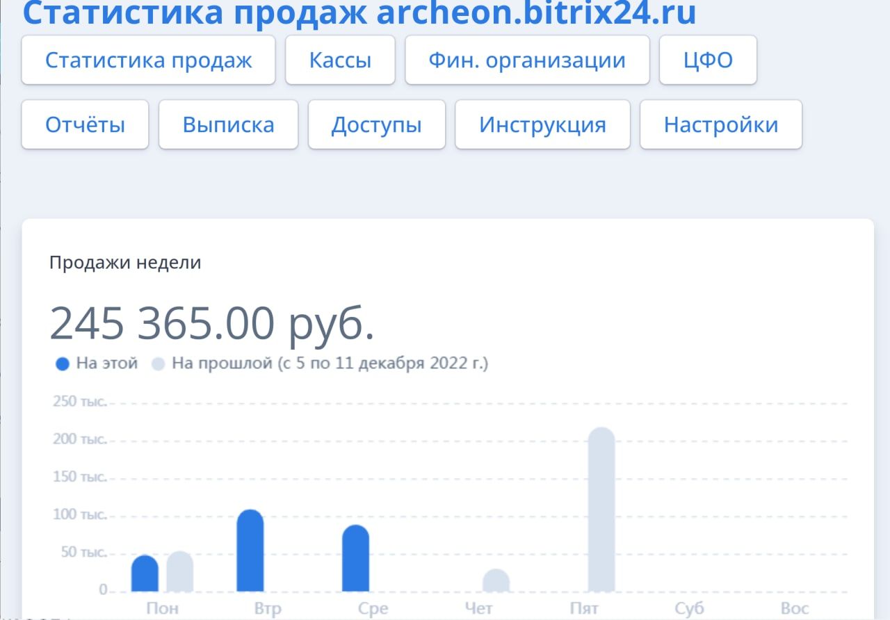Screen dimensions: 890x620
Task: Click the 150 тыс. axis label
Action: click(80, 477)
